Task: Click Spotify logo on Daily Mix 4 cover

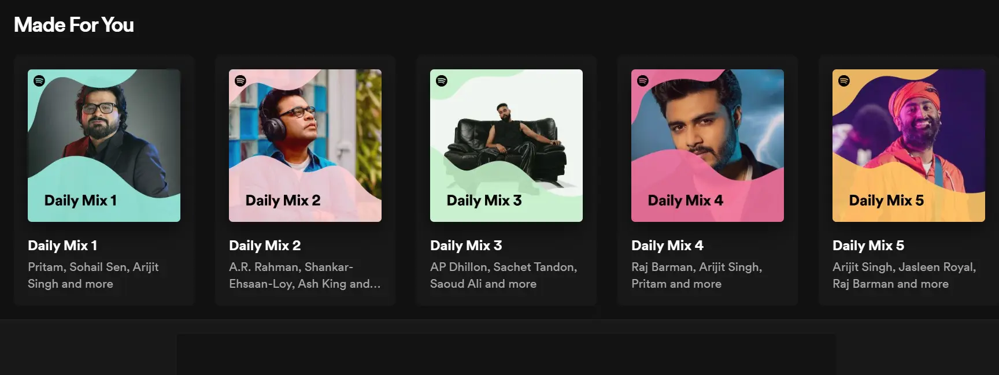Action: coord(643,81)
